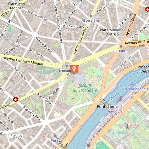Select the Boissière metro station square icon
The height and width of the screenshot is (149, 149).
click(x=91, y=16)
